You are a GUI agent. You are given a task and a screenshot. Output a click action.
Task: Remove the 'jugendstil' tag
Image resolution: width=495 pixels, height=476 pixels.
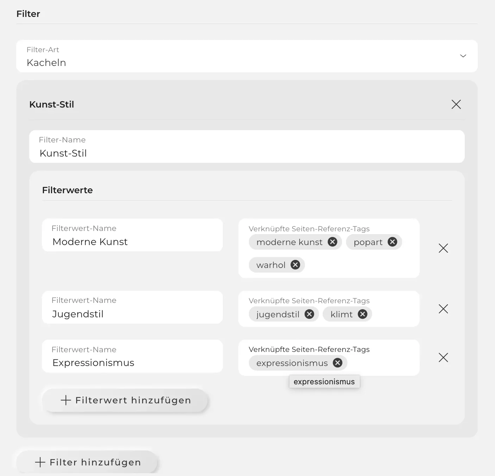[x=309, y=314]
